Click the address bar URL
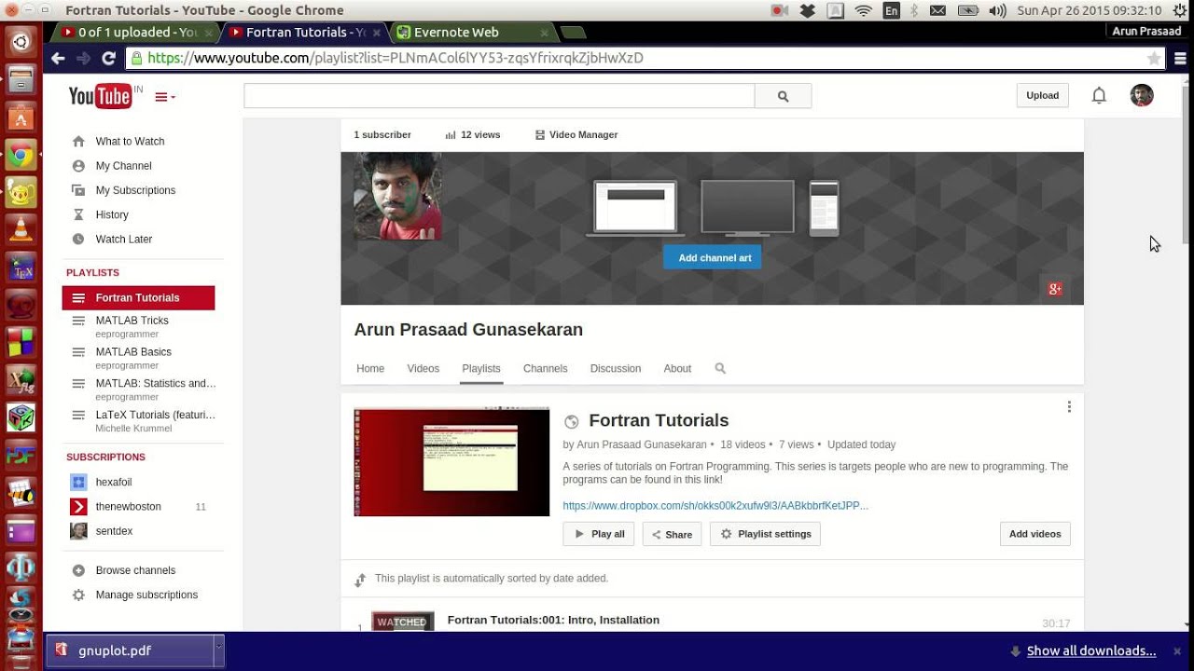This screenshot has height=671, width=1194. pyautogui.click(x=396, y=58)
